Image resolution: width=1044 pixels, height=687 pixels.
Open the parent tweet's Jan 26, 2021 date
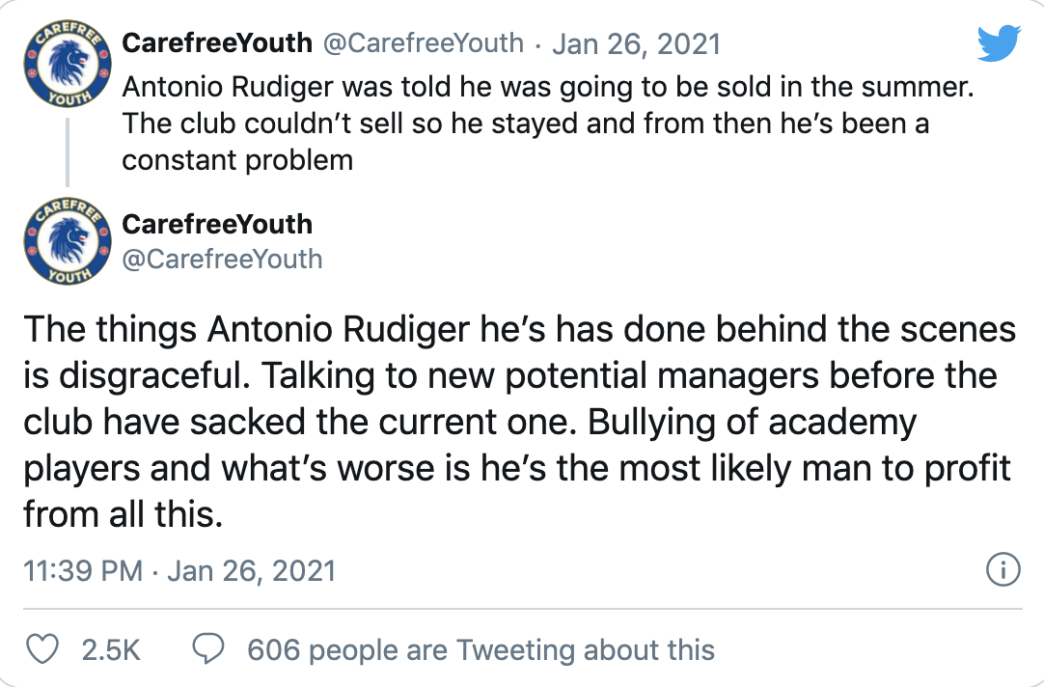(x=636, y=43)
